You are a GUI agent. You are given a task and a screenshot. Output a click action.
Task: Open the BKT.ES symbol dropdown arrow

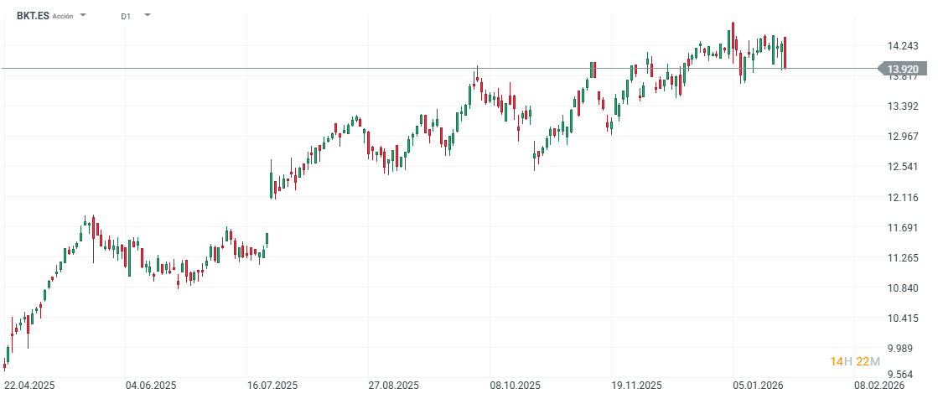pos(83,15)
